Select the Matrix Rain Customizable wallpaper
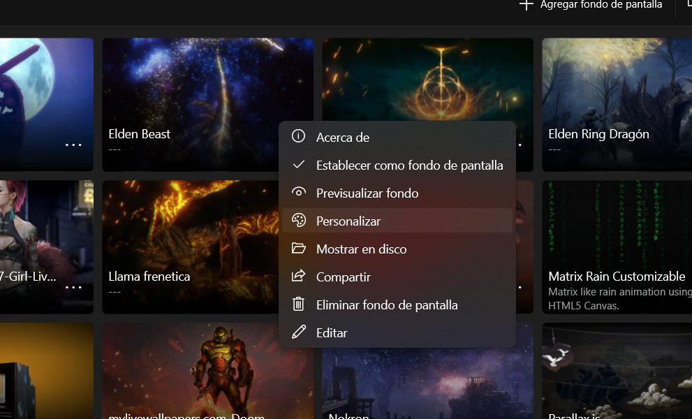The height and width of the screenshot is (419, 692). coord(617,247)
